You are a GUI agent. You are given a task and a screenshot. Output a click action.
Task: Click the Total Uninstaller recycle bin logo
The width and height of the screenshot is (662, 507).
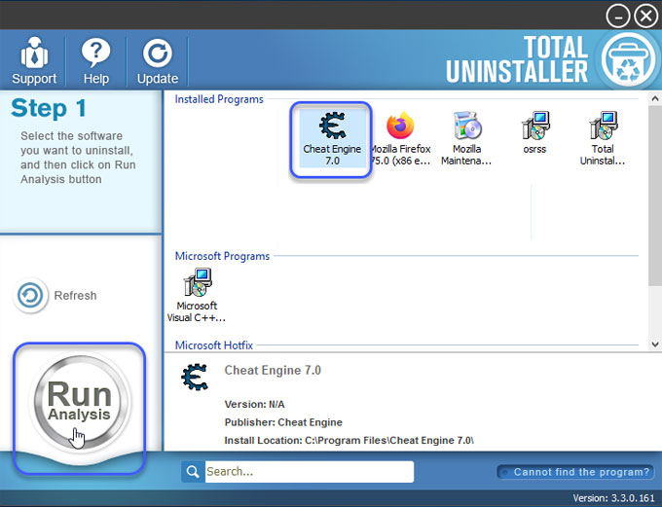pos(628,60)
